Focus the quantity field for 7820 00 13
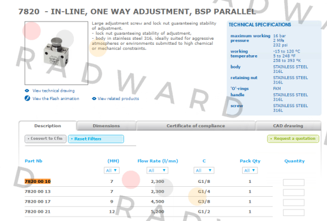 293,192
